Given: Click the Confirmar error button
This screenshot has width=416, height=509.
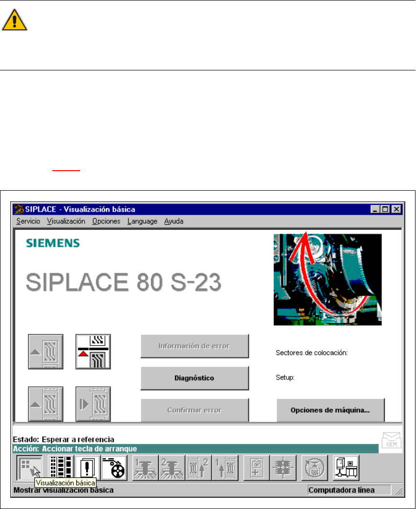Looking at the screenshot, I should tap(195, 410).
